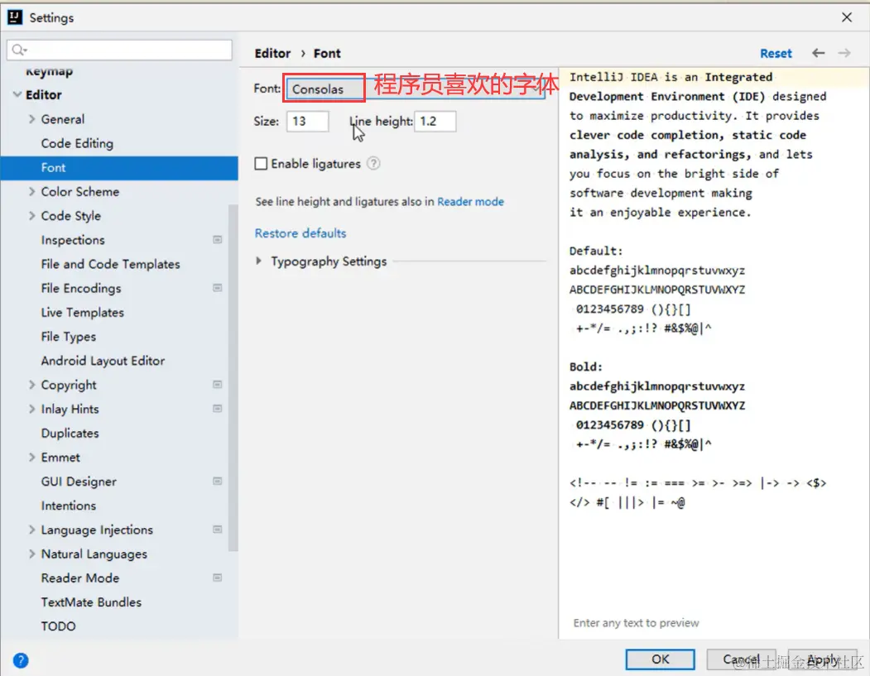Click project-level icon beside GUI Designer

(x=218, y=481)
